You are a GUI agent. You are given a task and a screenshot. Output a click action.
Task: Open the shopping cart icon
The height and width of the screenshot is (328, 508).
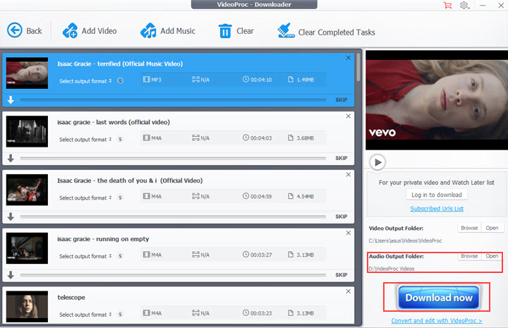(448, 5)
